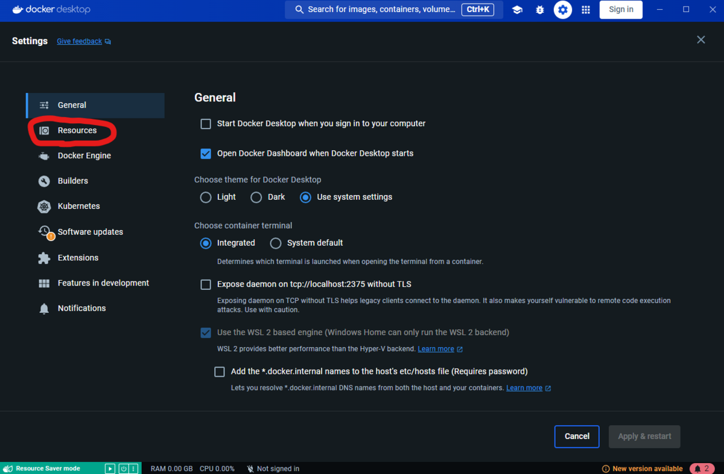Select System default terminal radio

[276, 243]
